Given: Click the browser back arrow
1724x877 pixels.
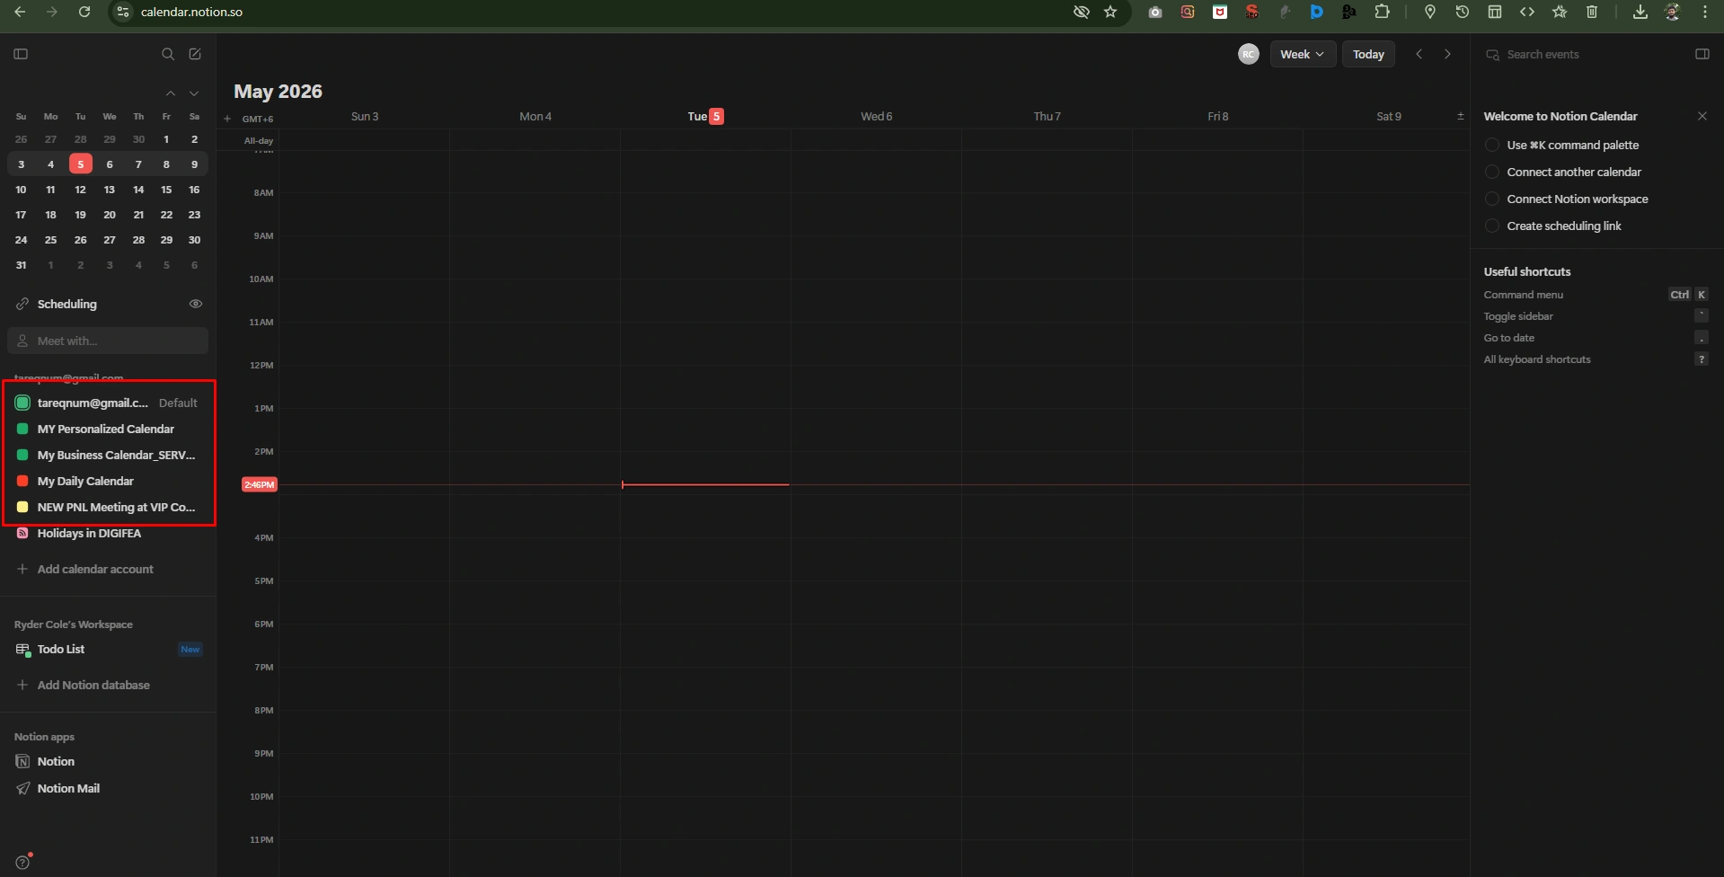Looking at the screenshot, I should click(20, 12).
